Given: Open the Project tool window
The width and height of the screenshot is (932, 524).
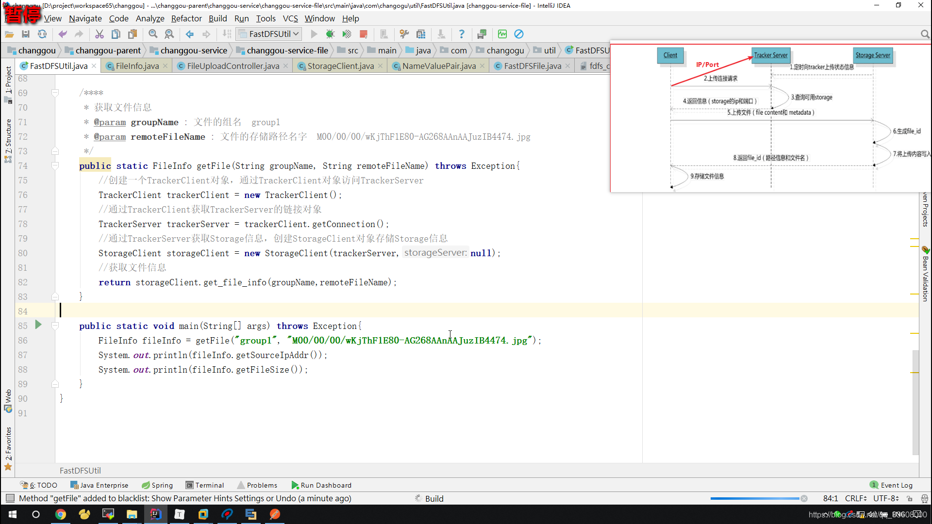Looking at the screenshot, I should pos(8,84).
